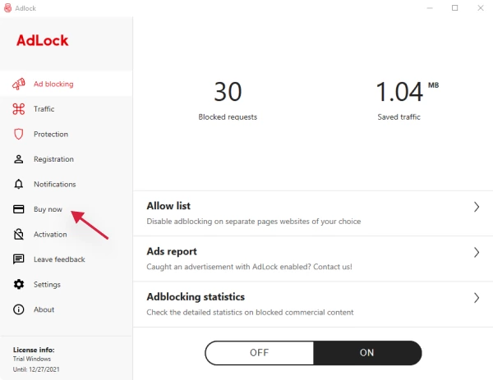The width and height of the screenshot is (493, 380).
Task: Switch ad blocking ON
Action: (367, 353)
